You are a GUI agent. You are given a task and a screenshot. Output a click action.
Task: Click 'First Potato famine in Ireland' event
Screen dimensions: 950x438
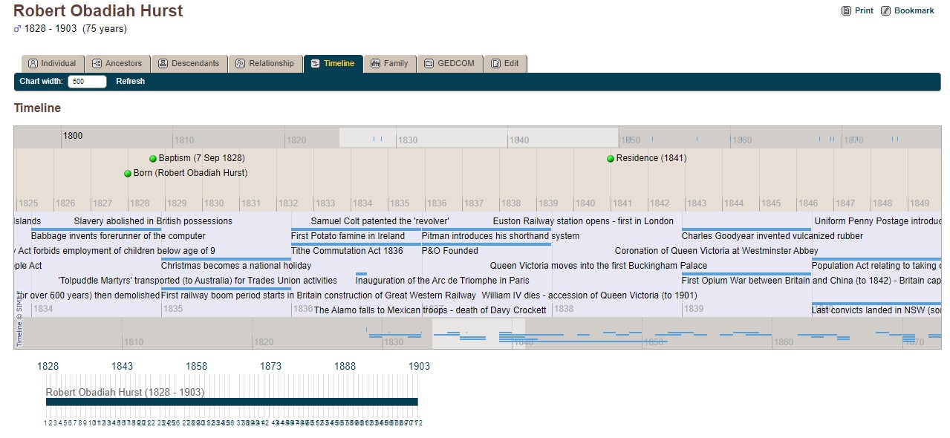click(348, 236)
